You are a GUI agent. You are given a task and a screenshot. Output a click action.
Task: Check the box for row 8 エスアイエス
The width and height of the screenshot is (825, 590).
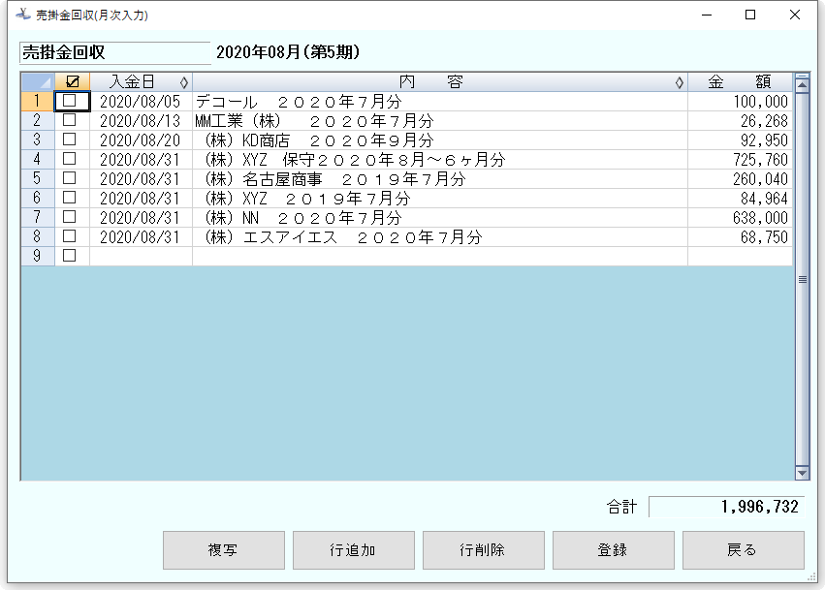(x=70, y=236)
